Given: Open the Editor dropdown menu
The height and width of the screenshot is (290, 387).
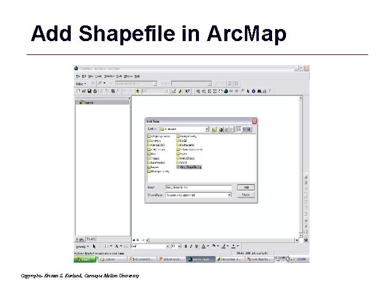Looking at the screenshot, I should (x=81, y=84).
